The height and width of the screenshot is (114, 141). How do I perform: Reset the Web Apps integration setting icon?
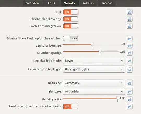tap(130, 26)
